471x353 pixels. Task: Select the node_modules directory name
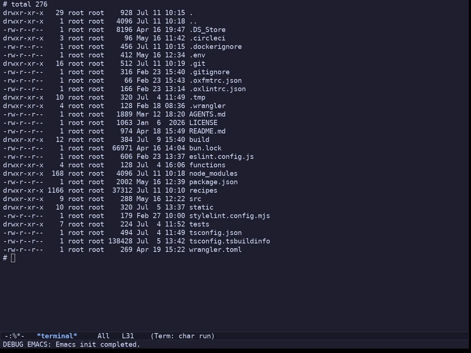(213, 174)
